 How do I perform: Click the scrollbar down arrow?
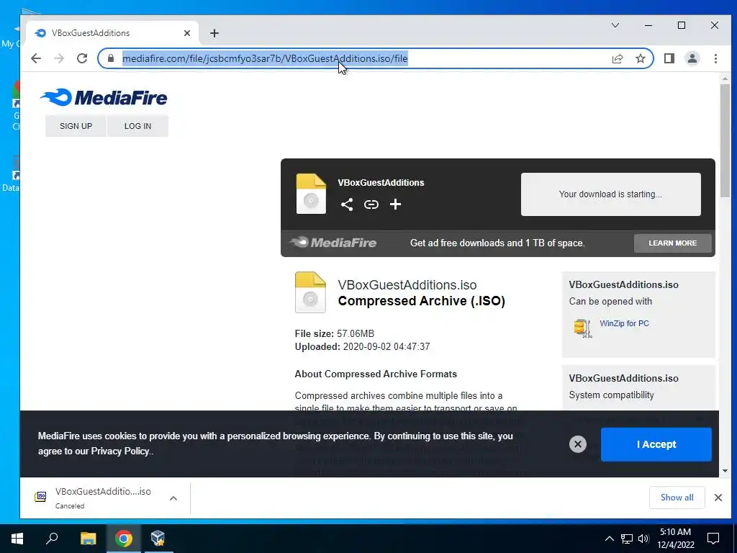click(725, 471)
